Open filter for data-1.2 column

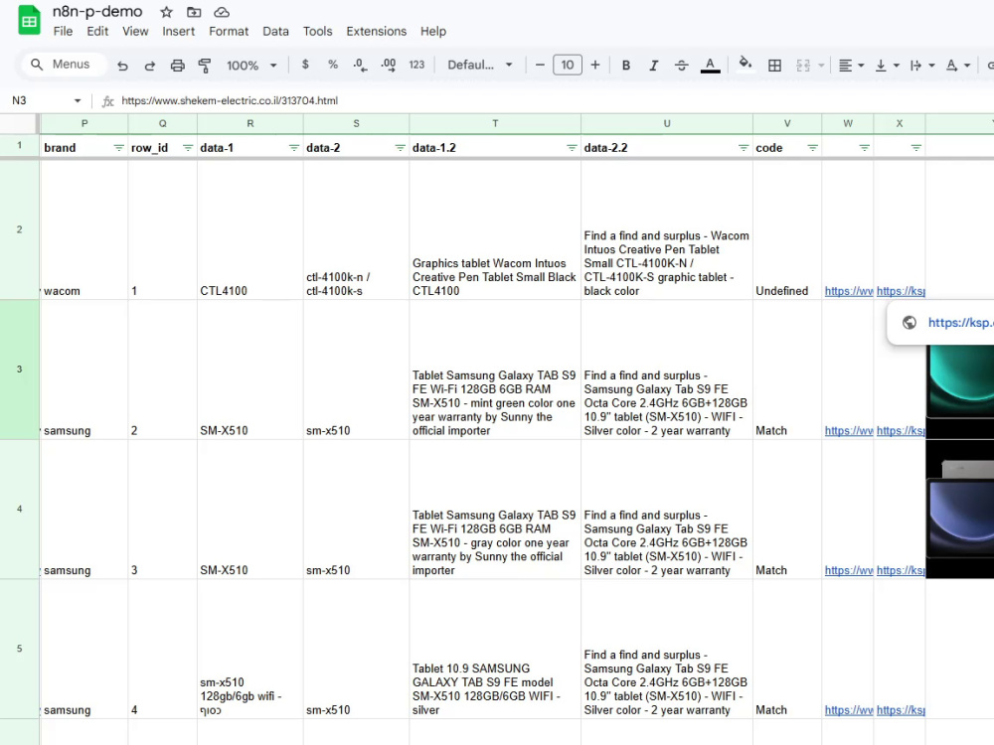(x=572, y=148)
